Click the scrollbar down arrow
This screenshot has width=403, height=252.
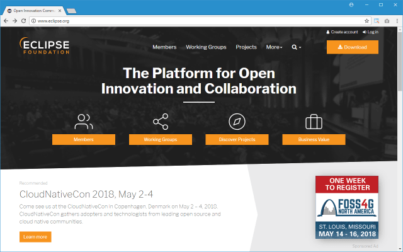pyautogui.click(x=400, y=249)
